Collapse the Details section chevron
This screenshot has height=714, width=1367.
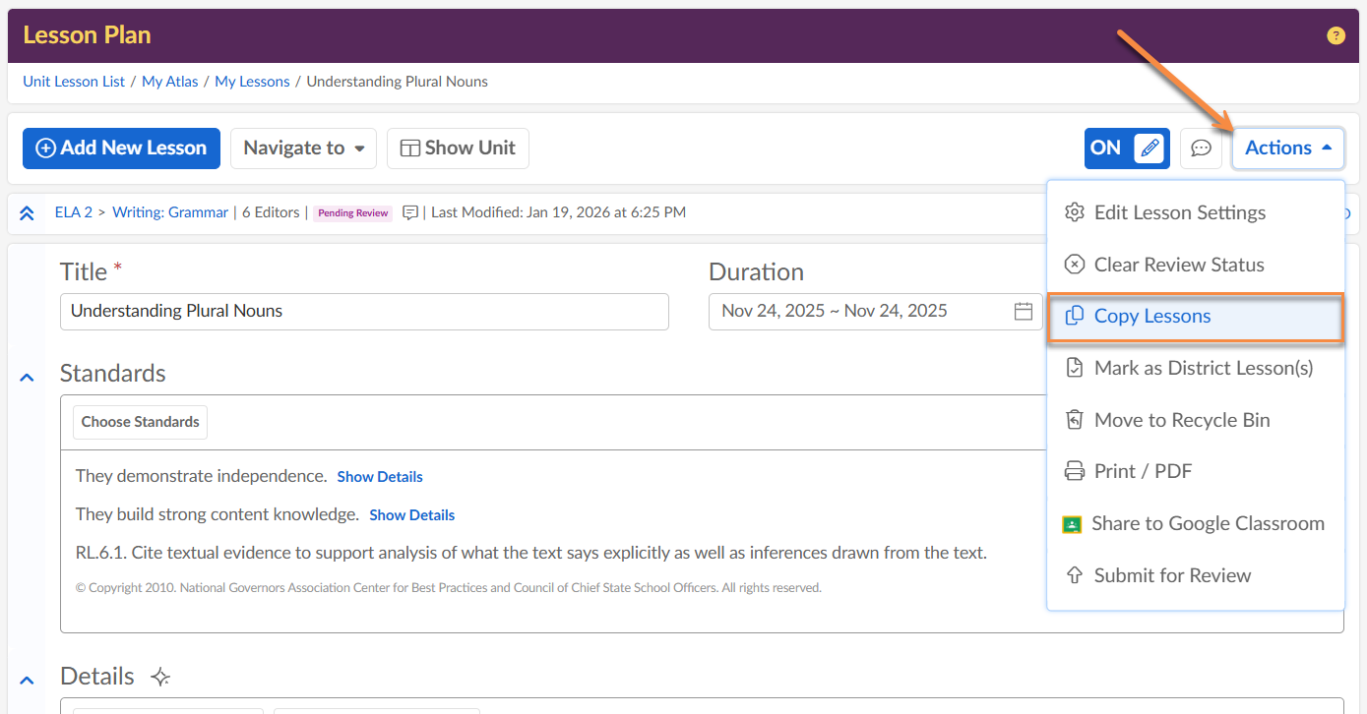tap(27, 680)
